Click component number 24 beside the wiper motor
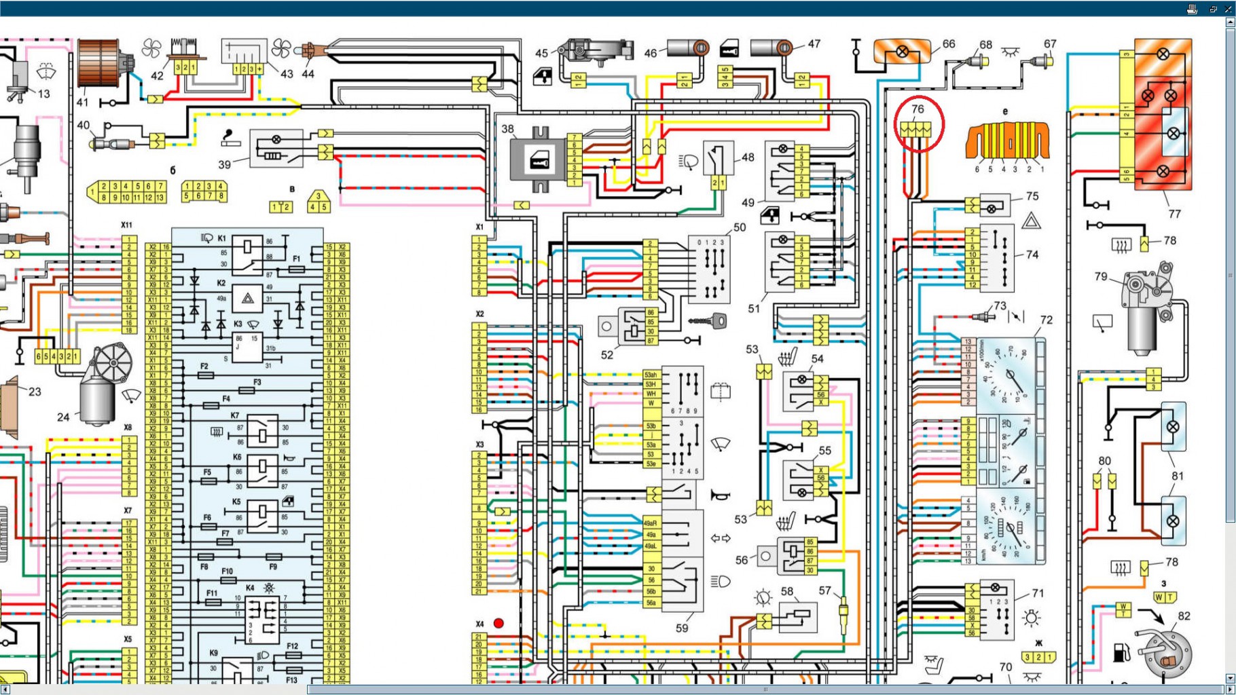1236x695 pixels. coord(63,417)
